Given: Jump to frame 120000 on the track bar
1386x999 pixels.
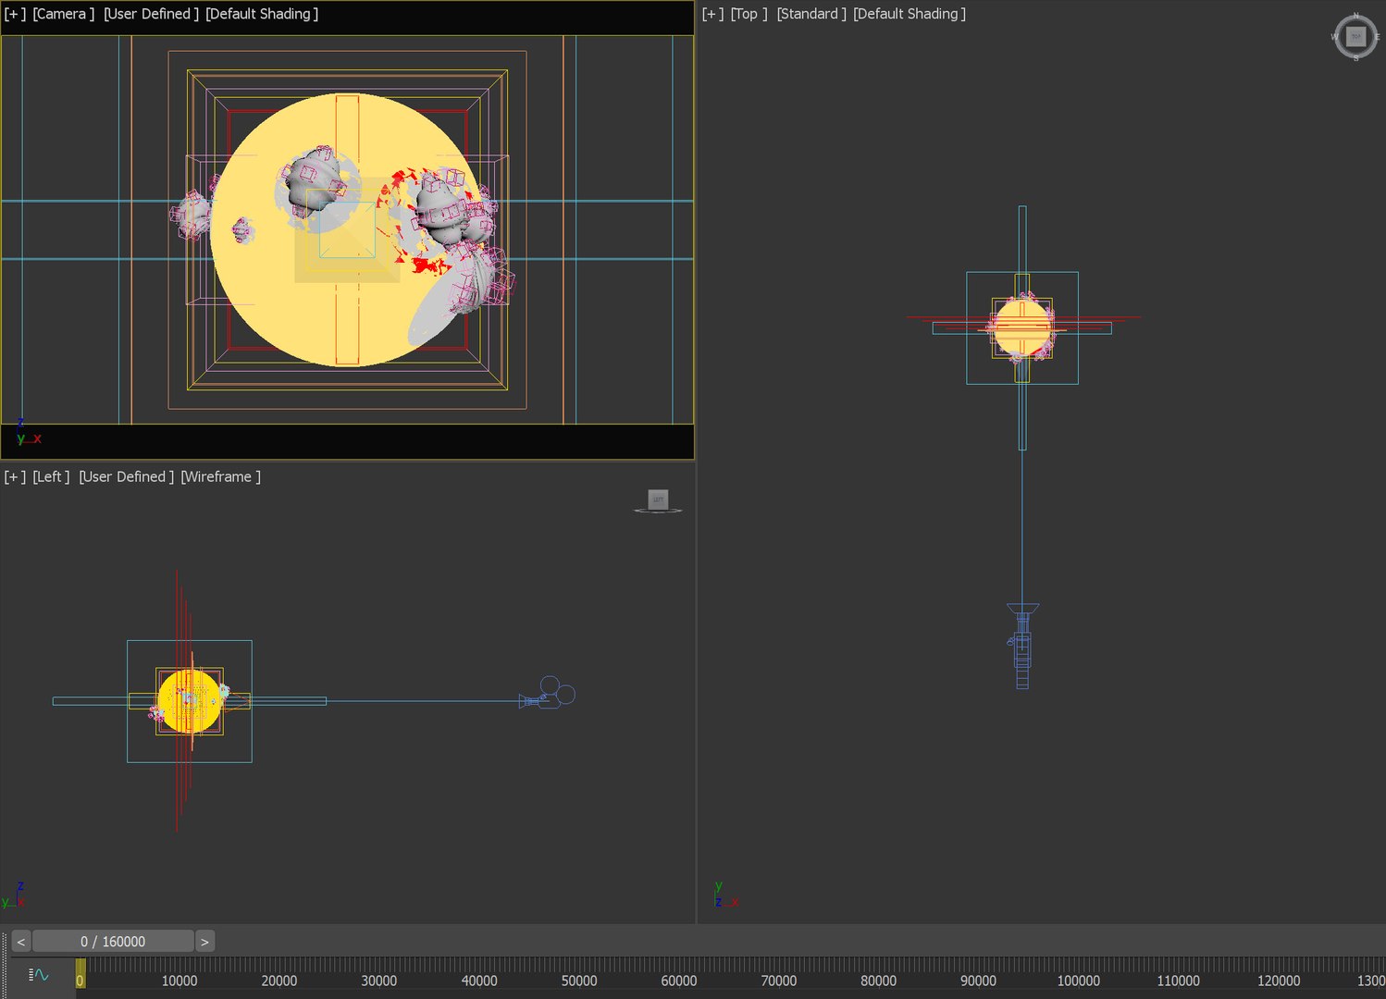Looking at the screenshot, I should [1279, 980].
